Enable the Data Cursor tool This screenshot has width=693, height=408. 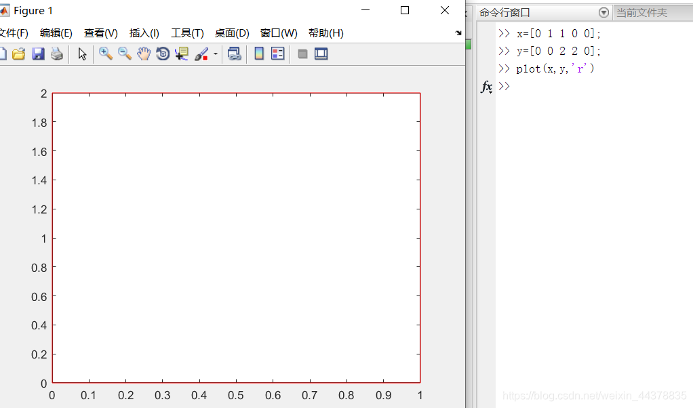(x=182, y=54)
